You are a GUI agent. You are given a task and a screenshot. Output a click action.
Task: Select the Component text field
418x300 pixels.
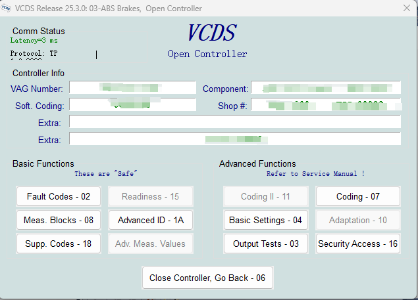click(x=325, y=89)
